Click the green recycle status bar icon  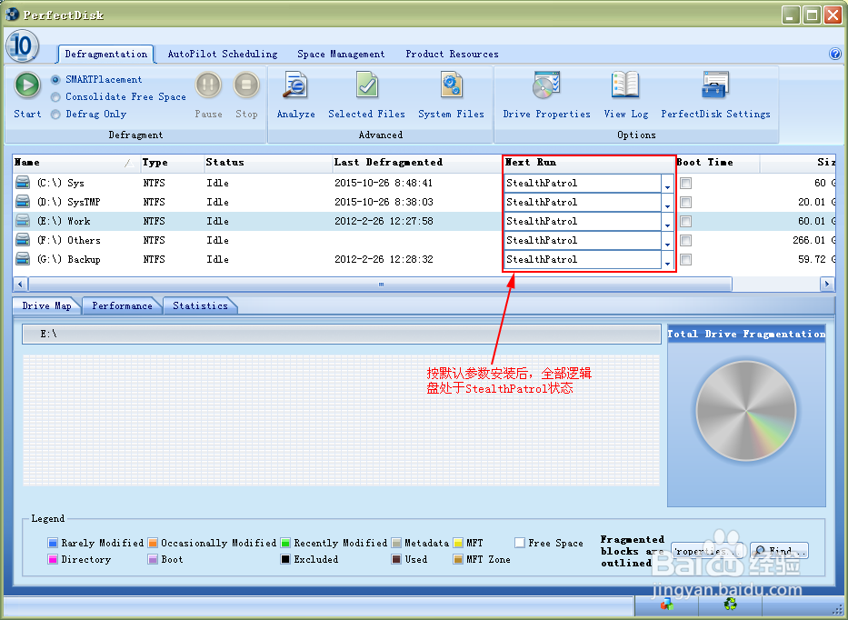tap(730, 604)
